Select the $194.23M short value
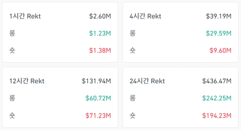 point(217,115)
